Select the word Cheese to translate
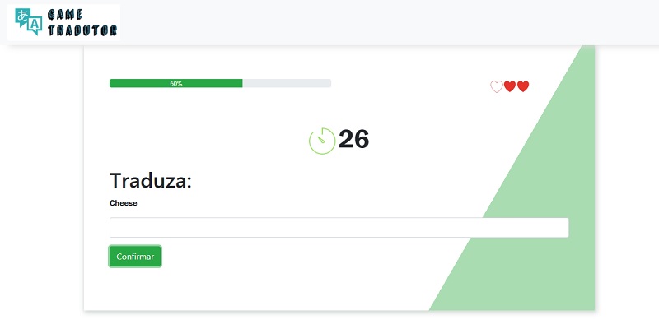The height and width of the screenshot is (329, 659). (123, 203)
